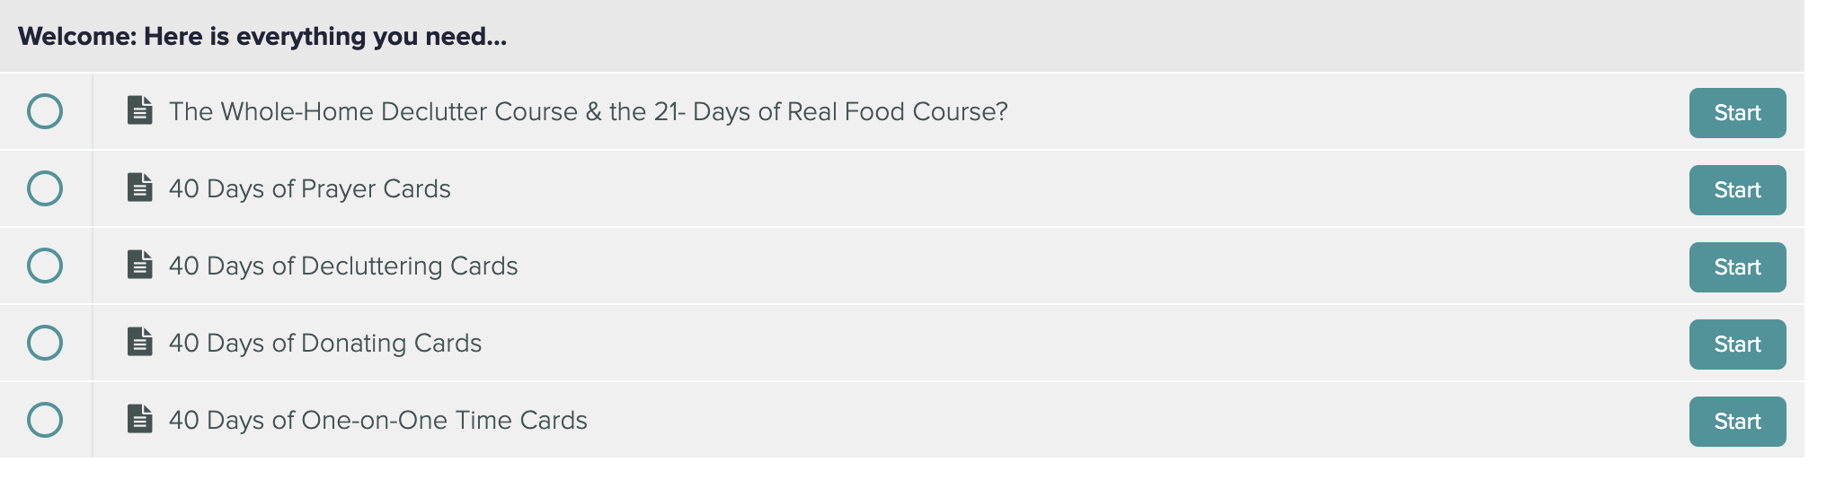This screenshot has height=497, width=1844.
Task: Toggle completion circle for One-on-One Time Cards
Action: point(45,420)
